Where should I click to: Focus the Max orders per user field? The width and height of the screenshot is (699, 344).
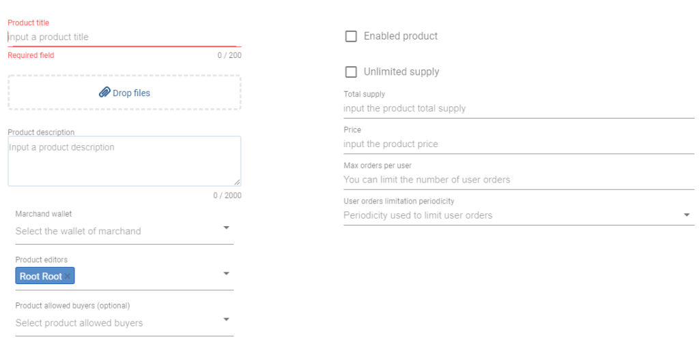coord(519,180)
